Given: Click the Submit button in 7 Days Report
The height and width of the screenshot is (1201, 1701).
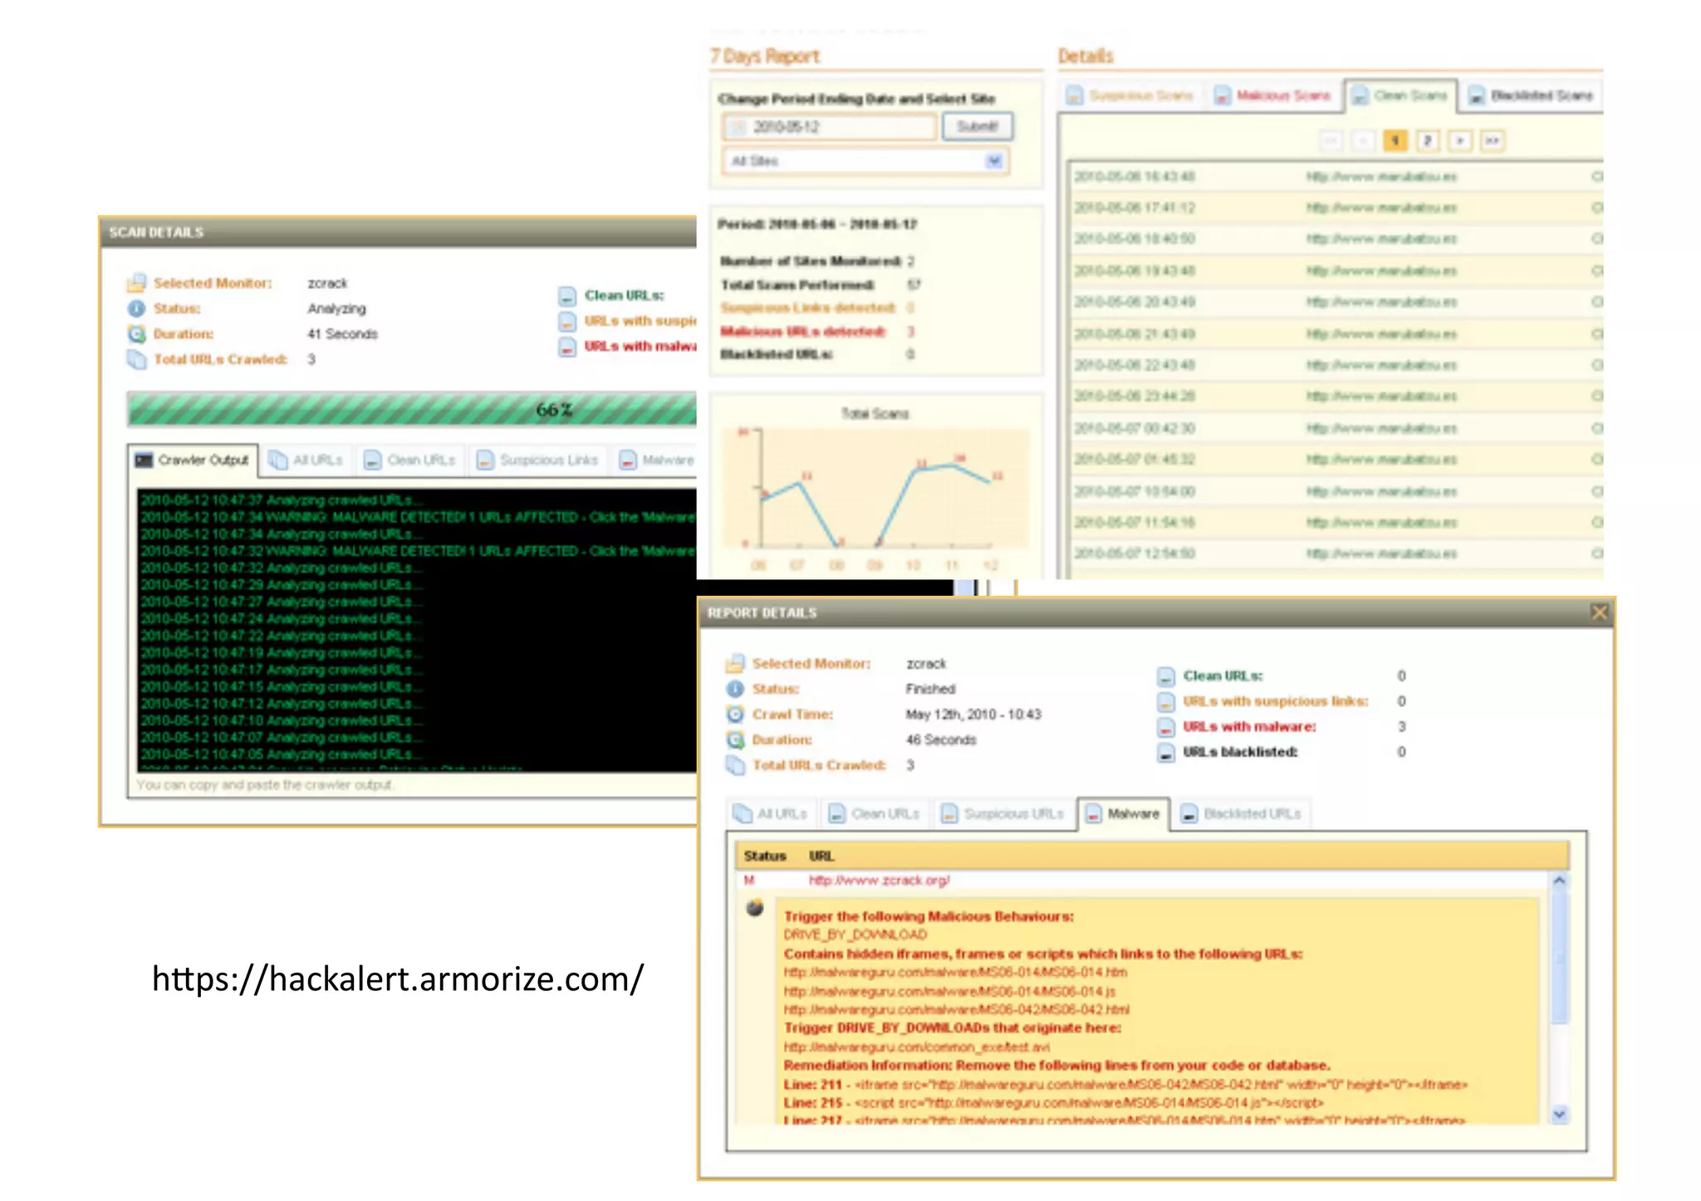Looking at the screenshot, I should 977,126.
